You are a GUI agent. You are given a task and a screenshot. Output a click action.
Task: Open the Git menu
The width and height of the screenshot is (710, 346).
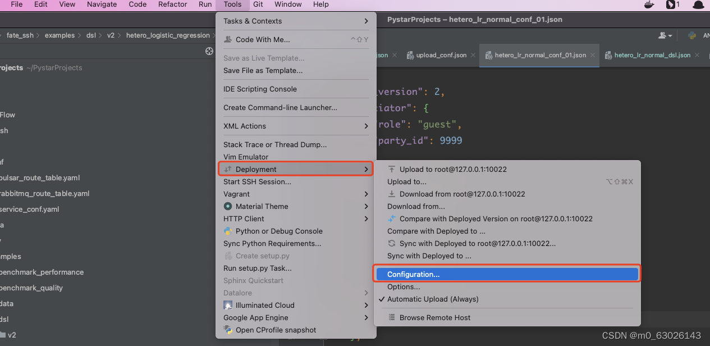point(258,4)
